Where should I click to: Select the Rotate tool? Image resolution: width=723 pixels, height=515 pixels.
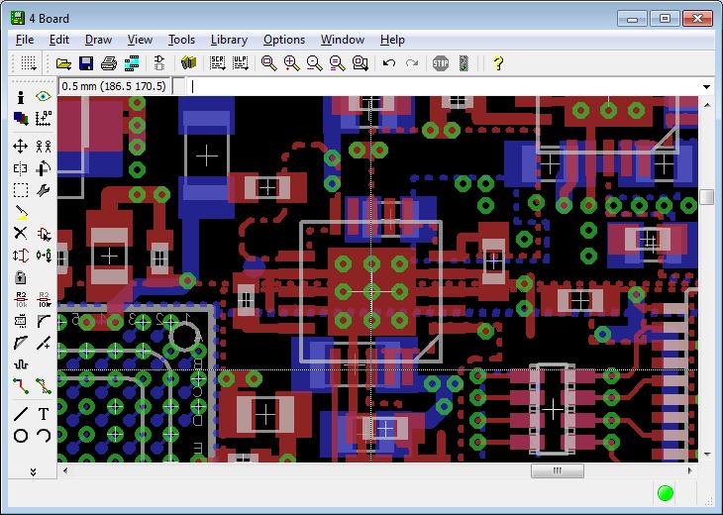click(44, 168)
